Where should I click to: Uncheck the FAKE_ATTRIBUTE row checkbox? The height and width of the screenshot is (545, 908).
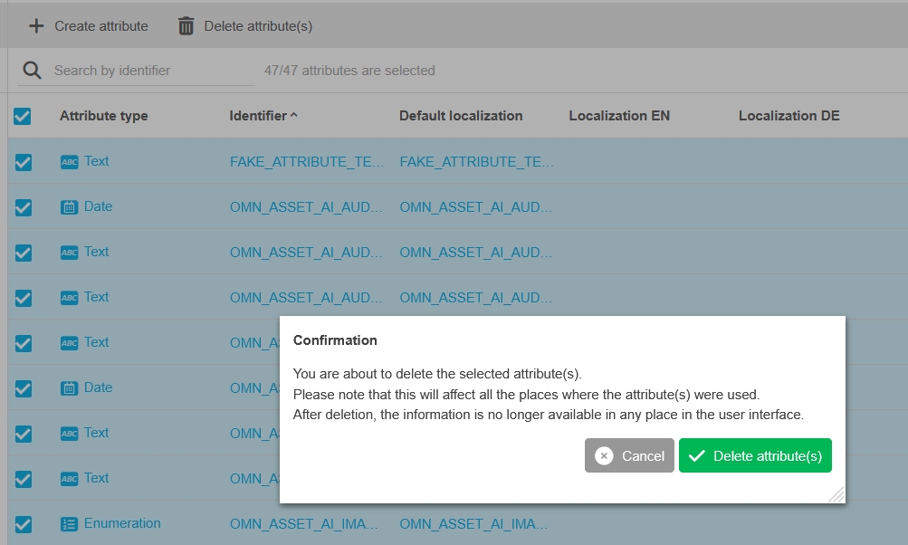pos(24,162)
